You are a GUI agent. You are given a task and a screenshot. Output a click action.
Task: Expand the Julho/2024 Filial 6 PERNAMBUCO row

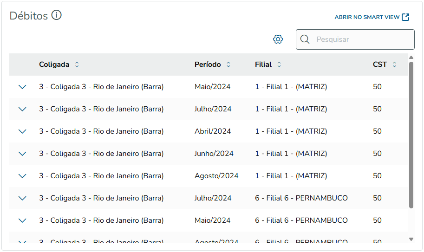(22, 198)
